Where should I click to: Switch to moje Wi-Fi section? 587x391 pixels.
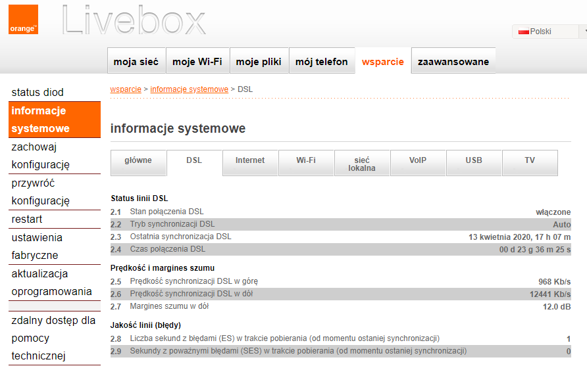pos(197,62)
